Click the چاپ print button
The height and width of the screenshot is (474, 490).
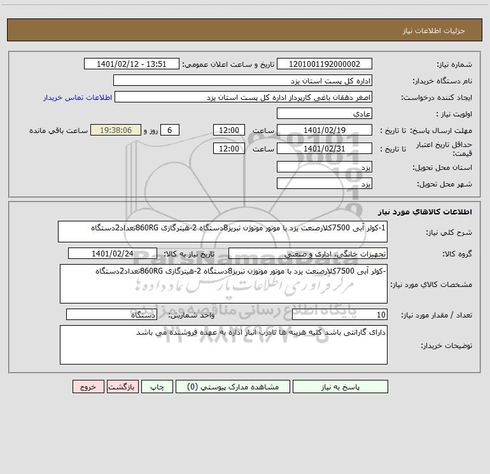[157, 387]
